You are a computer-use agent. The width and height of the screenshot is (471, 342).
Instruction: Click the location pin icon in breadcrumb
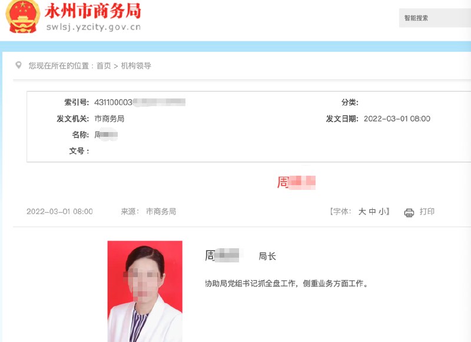(x=19, y=65)
